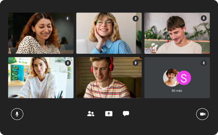Click the share screen upload icon
Image resolution: width=218 pixels, height=135 pixels.
109,114
